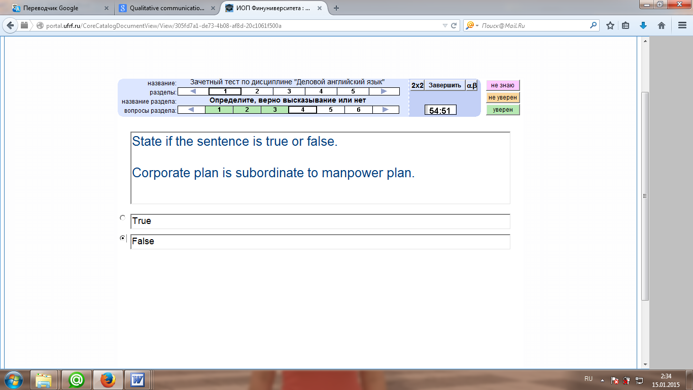Open section 2 in разделы row
The height and width of the screenshot is (390, 693).
point(257,91)
